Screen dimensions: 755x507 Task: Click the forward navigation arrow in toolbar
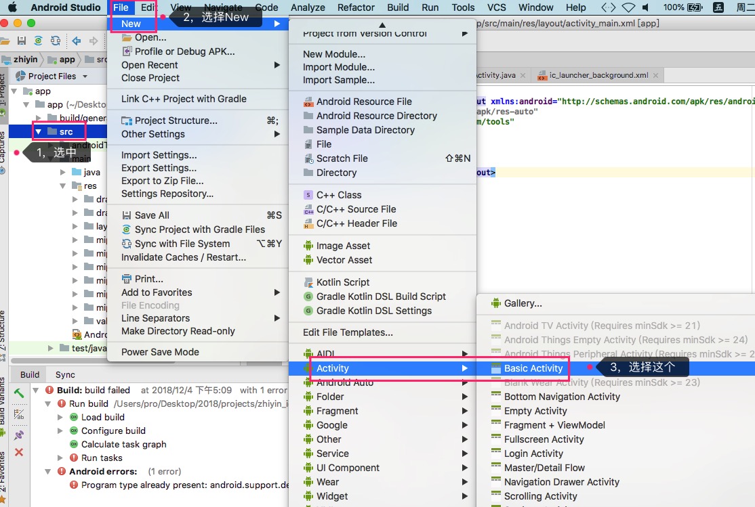pos(94,41)
